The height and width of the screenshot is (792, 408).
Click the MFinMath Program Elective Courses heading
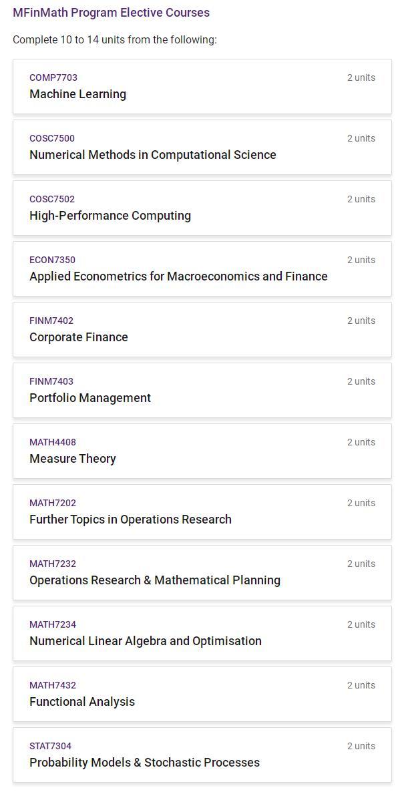tap(111, 13)
